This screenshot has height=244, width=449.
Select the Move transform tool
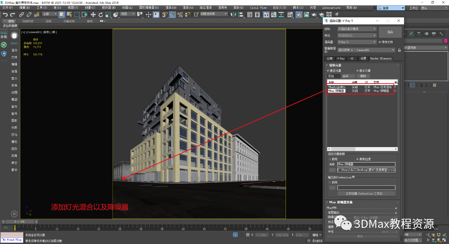click(93, 14)
